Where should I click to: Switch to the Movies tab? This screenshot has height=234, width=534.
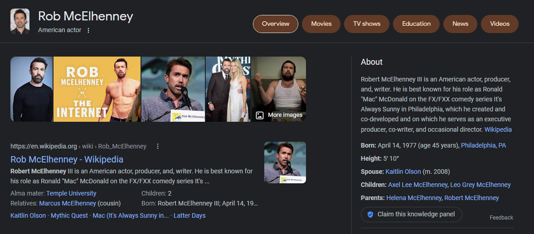tap(321, 24)
